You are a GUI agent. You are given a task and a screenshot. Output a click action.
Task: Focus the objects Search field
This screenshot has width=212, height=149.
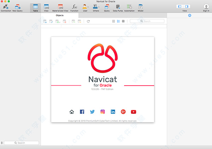pos(147,21)
